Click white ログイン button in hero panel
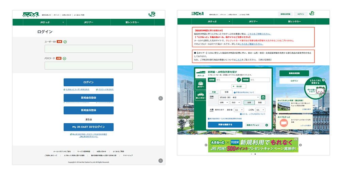The height and width of the screenshot is (175, 342). pyautogui.click(x=294, y=81)
